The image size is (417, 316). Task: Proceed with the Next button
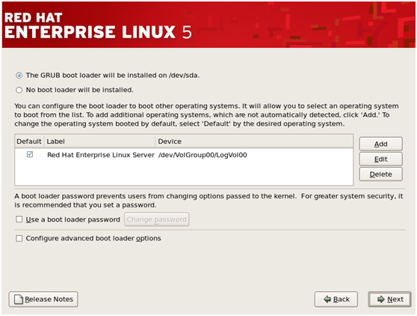click(x=389, y=300)
